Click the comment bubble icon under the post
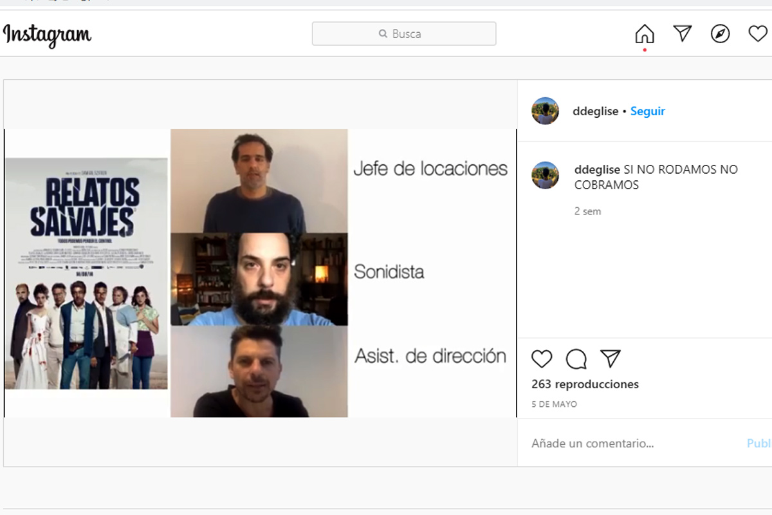Screen dimensions: 772x515 (576, 359)
